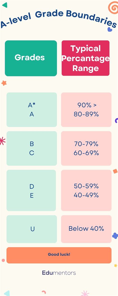
Task: Click the orange star below Grades header
Action: tap(4, 83)
